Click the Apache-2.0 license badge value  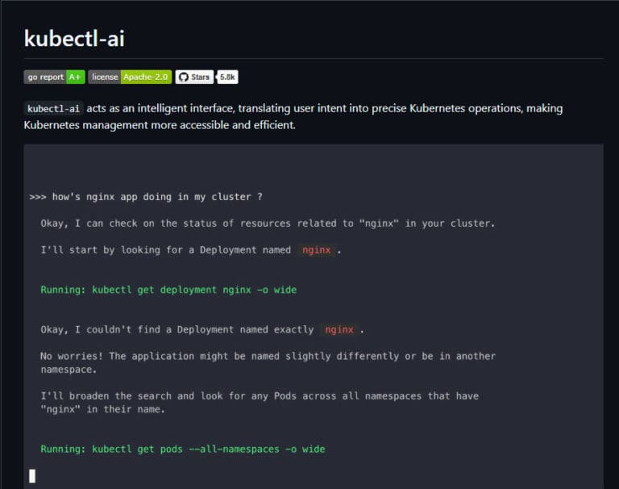pos(146,77)
